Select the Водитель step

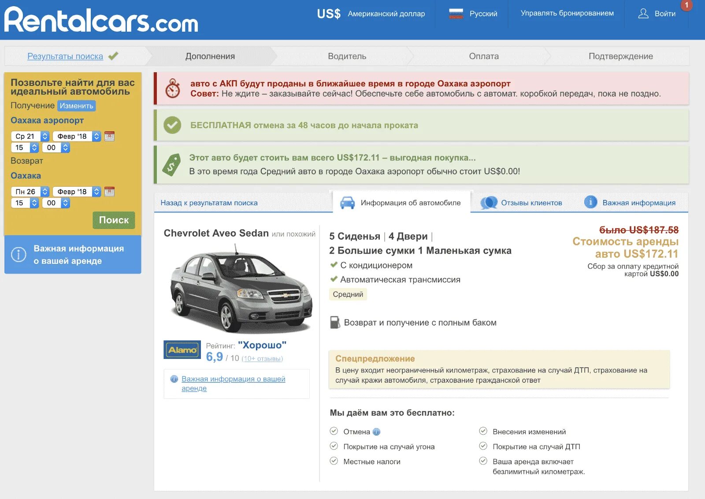coord(347,56)
